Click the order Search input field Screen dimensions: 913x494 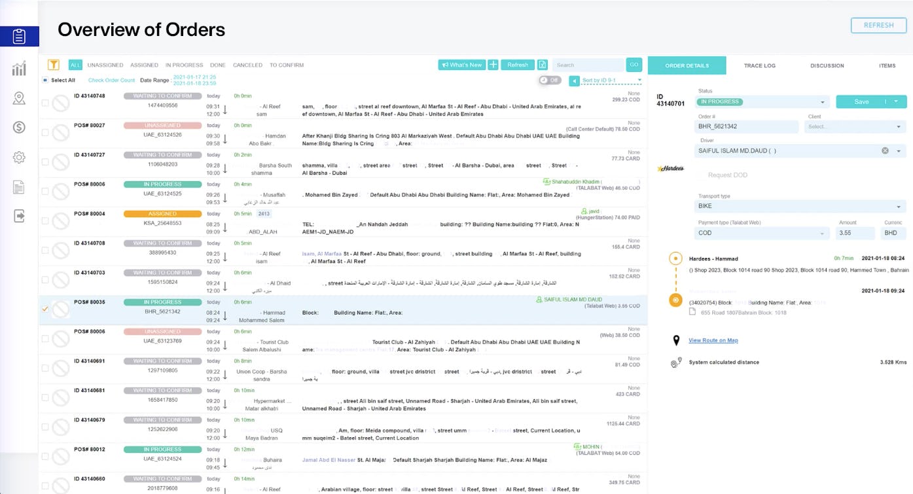588,65
